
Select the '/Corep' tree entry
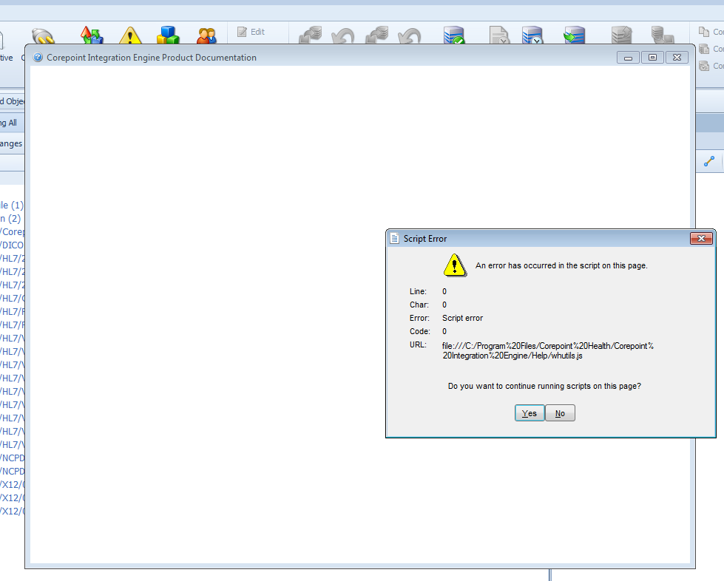[12, 231]
